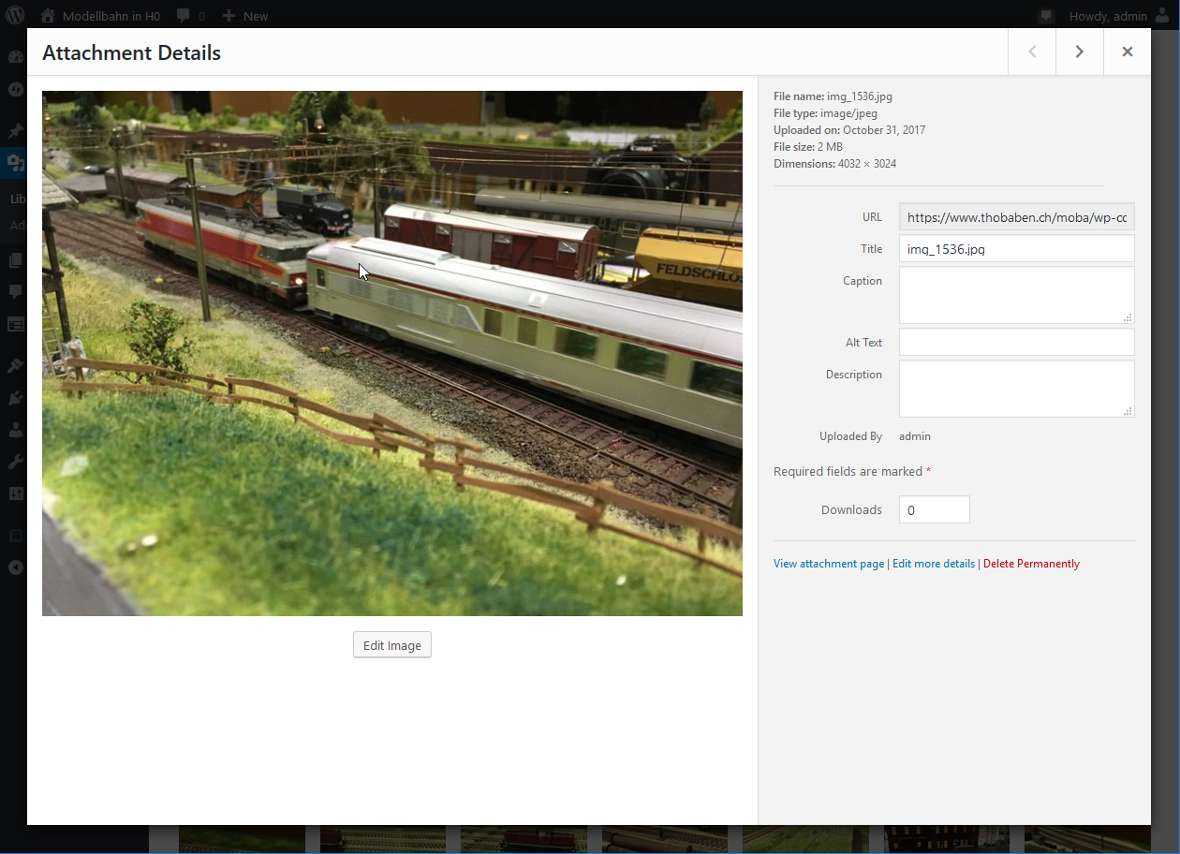Click the File type: image/jpeg text
This screenshot has height=854, width=1180.
click(825, 113)
